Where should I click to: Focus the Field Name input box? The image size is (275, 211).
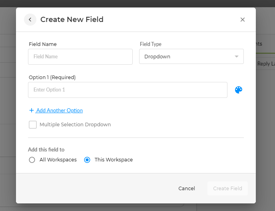(80, 57)
